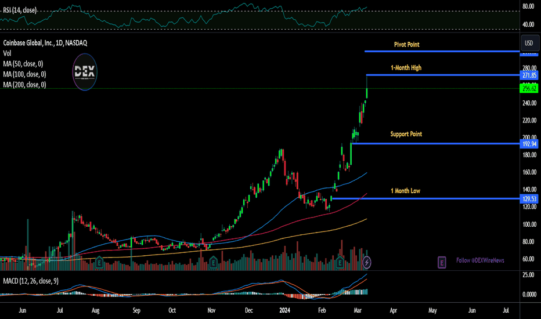Select the green 256.62 current price tag
The width and height of the screenshot is (541, 319).
(529, 89)
